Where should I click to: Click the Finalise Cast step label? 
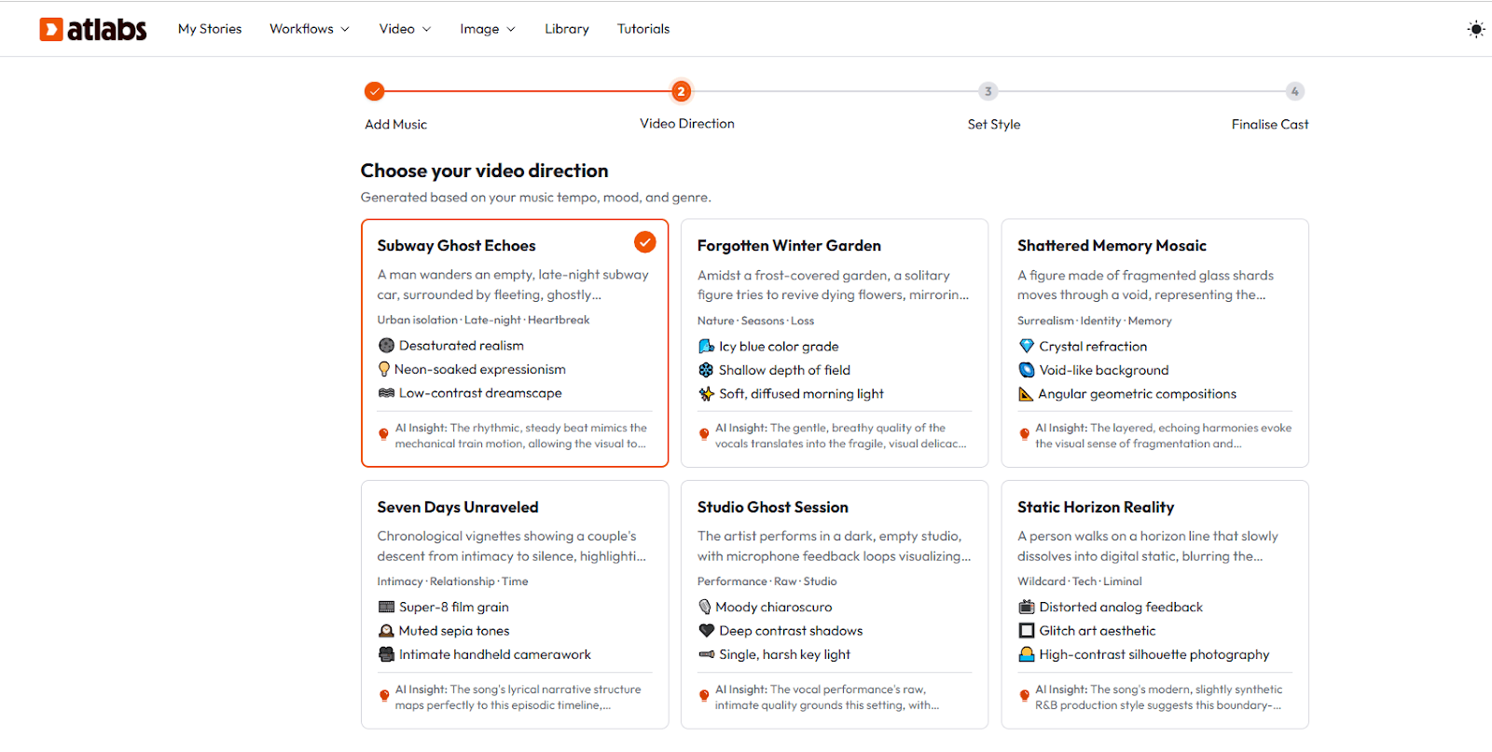(x=1270, y=124)
